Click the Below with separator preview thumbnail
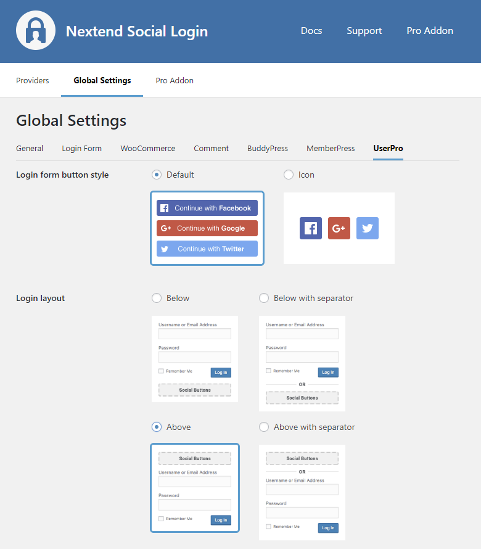 tap(302, 363)
